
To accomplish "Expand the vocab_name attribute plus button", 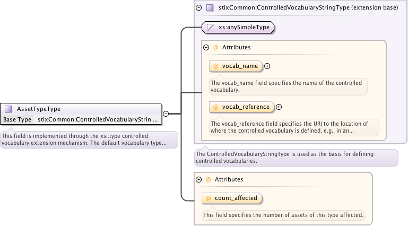I will 267,66.
